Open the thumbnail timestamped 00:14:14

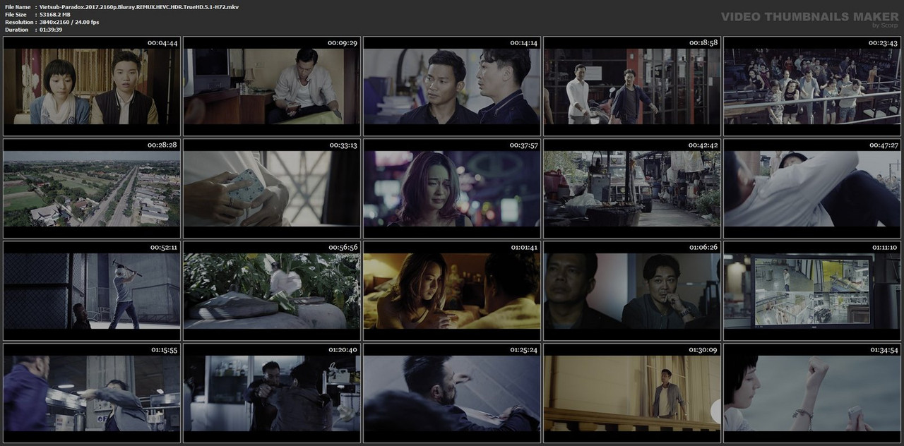point(452,86)
